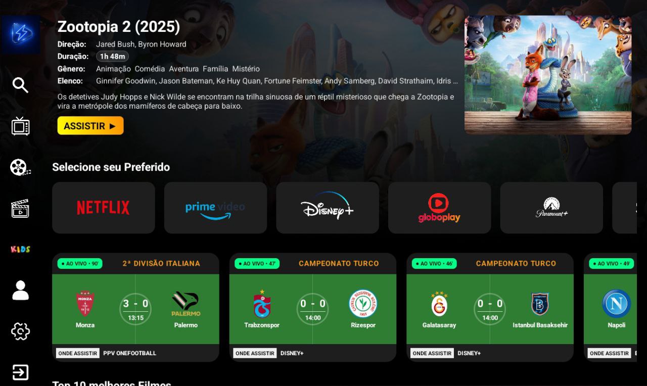Open the search magnifier icon
The width and height of the screenshot is (647, 386).
20,85
